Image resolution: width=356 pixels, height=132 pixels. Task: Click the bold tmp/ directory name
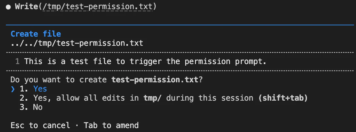click(x=152, y=98)
